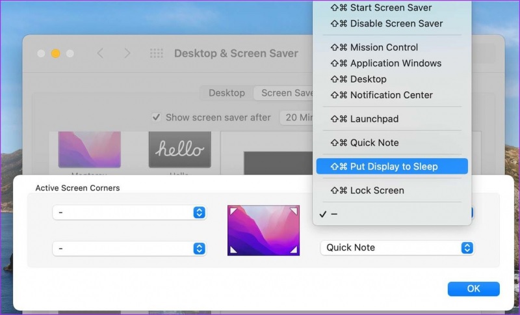
Task: Open the show-all preferences grid
Action: pyautogui.click(x=156, y=53)
